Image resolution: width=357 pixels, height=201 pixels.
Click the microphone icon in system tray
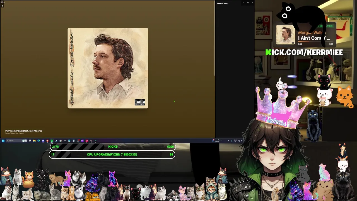click(231, 141)
